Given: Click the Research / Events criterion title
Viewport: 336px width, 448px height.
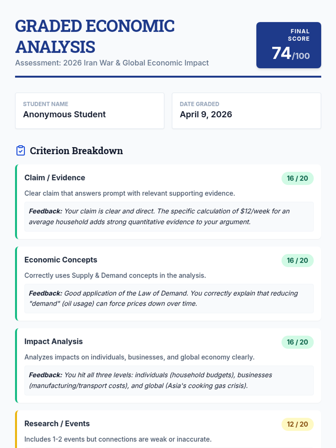Looking at the screenshot, I should [57, 424].
